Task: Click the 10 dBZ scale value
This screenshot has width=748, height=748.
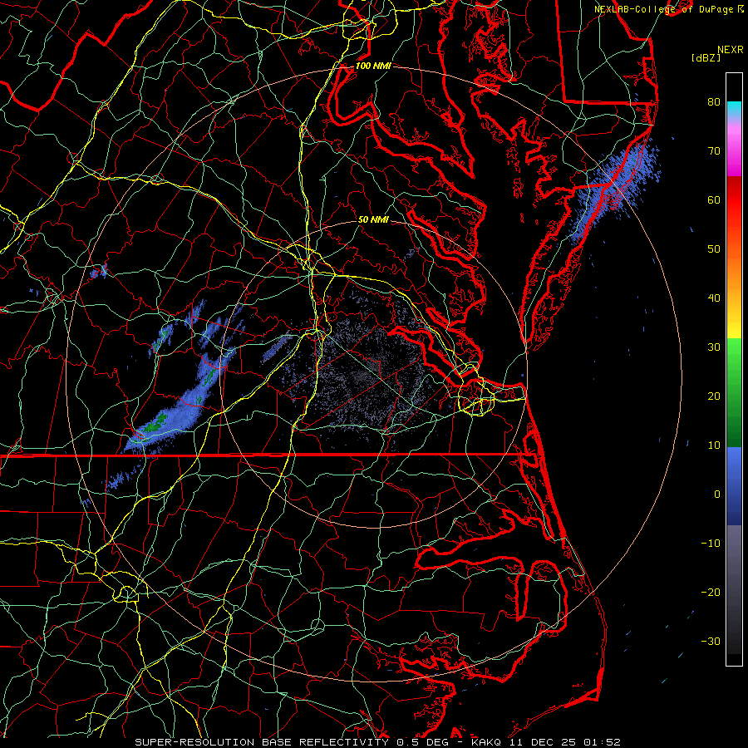Action: [714, 445]
